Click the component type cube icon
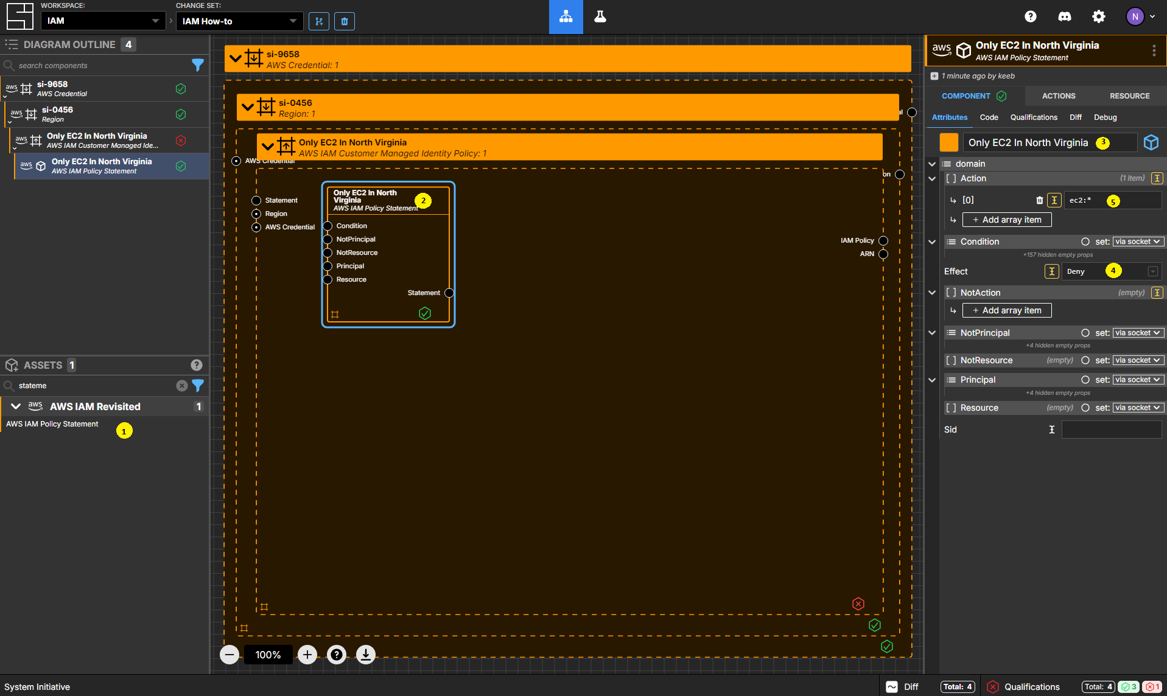The image size is (1167, 696). pyautogui.click(x=1151, y=142)
